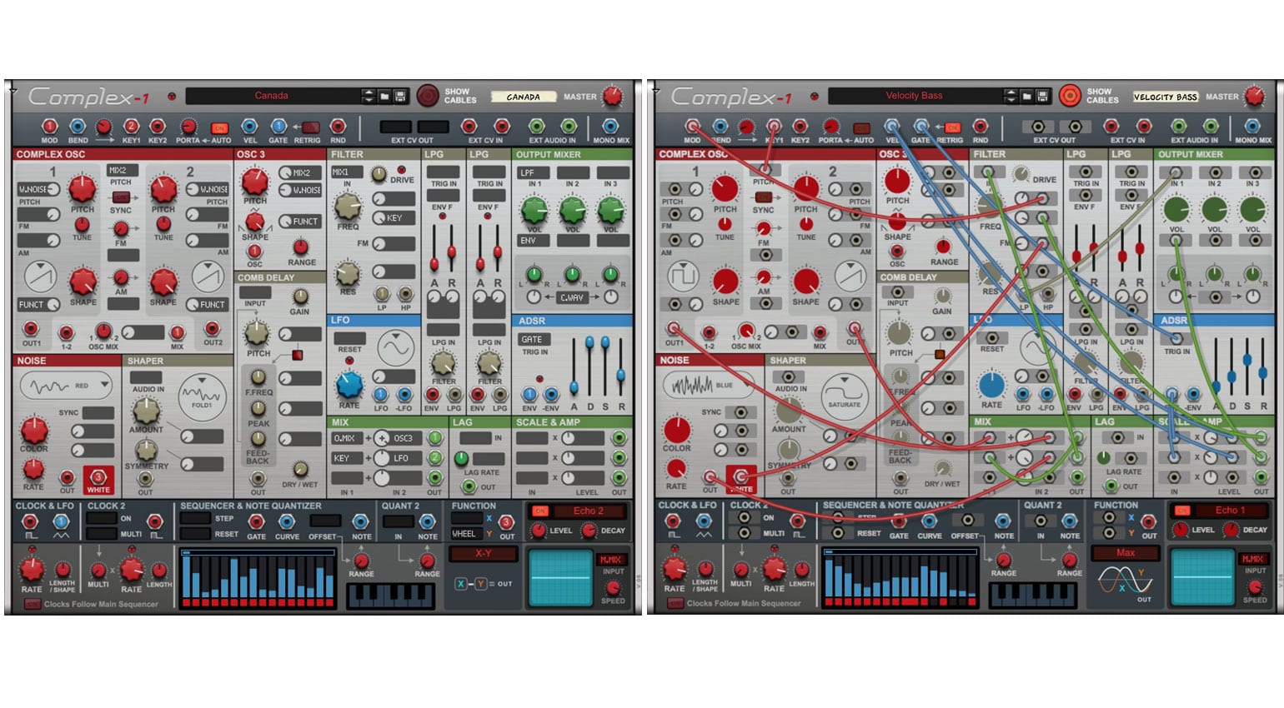Click the VEL jack in Canada instance
Image resolution: width=1284 pixels, height=708 pixels.
point(249,127)
